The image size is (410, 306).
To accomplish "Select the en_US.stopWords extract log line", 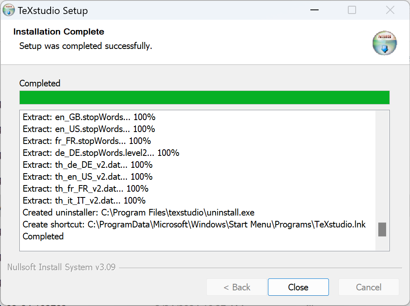I will 89,129.
